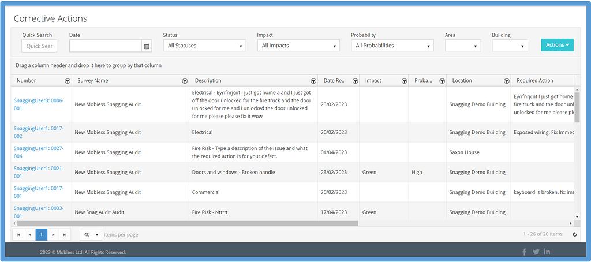Click the Number column filter icon

(68, 81)
